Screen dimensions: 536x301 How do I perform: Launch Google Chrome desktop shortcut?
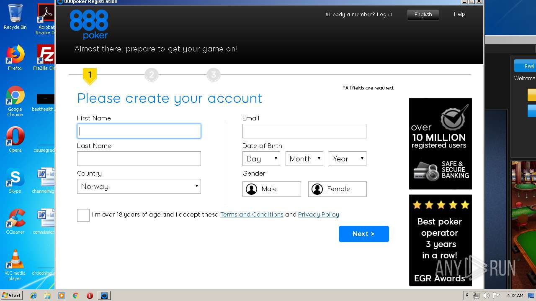point(15,101)
